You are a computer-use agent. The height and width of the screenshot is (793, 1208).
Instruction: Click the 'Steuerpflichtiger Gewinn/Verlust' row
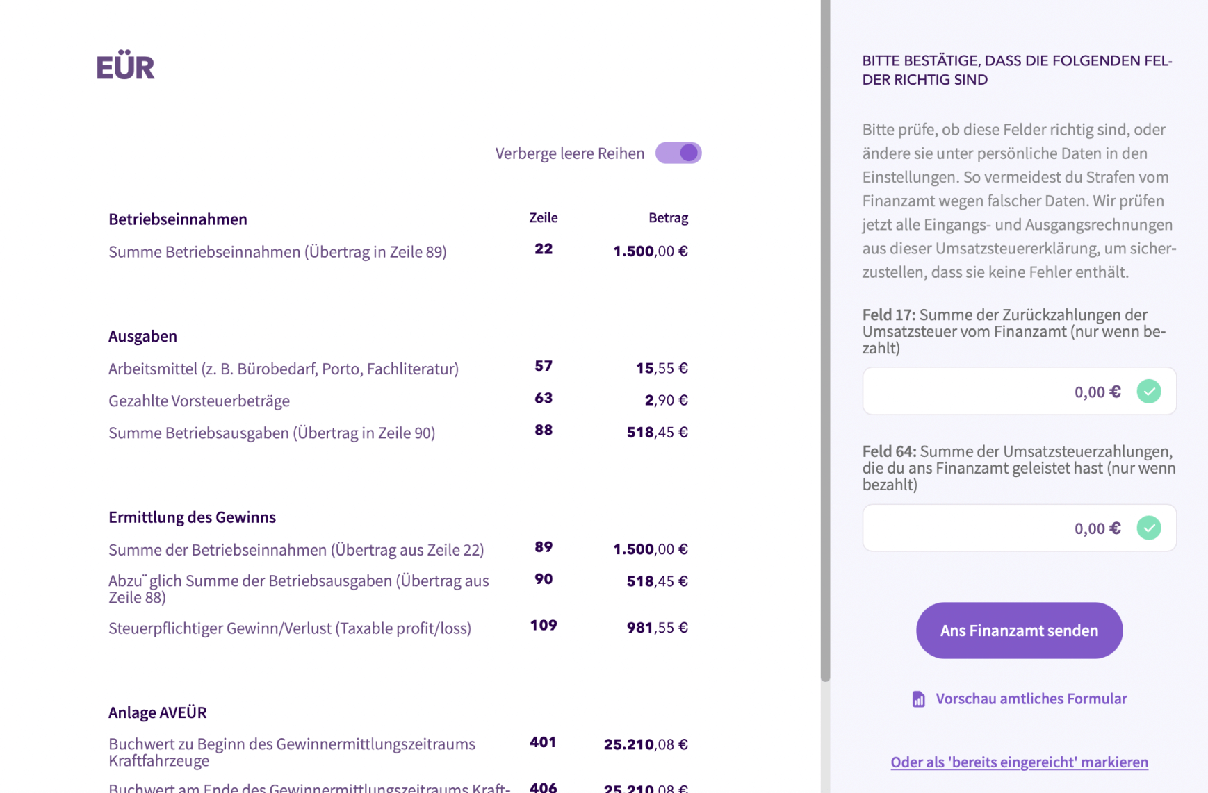click(289, 628)
